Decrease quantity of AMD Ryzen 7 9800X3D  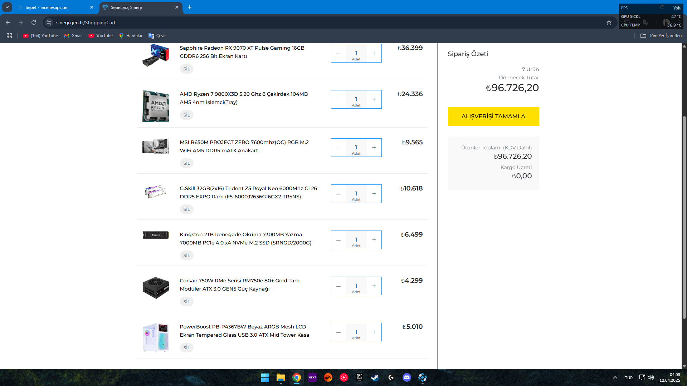pos(338,100)
